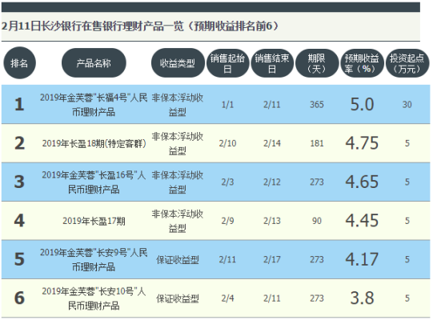Select the 收益类型 header pill
This screenshot has width=433, height=320.
[178, 63]
